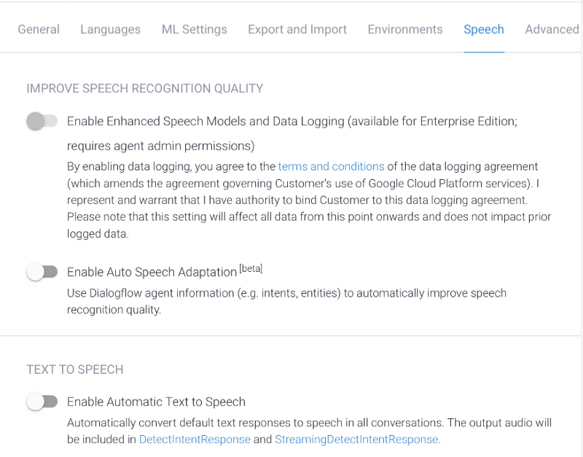Open the ML Settings tab
Screen dimensions: 583x457
[x=194, y=29]
